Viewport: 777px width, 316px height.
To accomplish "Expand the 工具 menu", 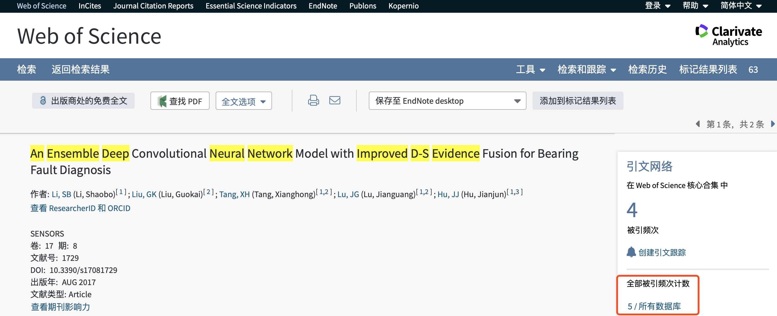I will [531, 69].
